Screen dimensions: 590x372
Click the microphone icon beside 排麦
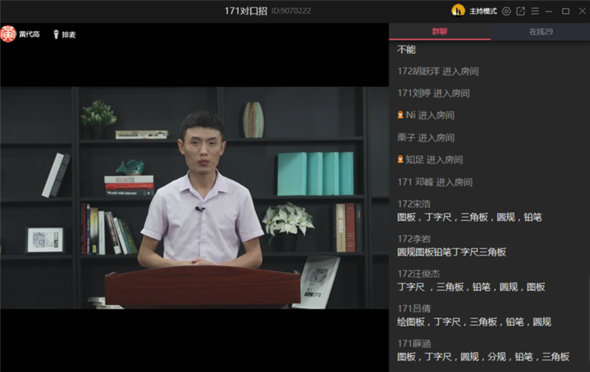click(x=55, y=34)
